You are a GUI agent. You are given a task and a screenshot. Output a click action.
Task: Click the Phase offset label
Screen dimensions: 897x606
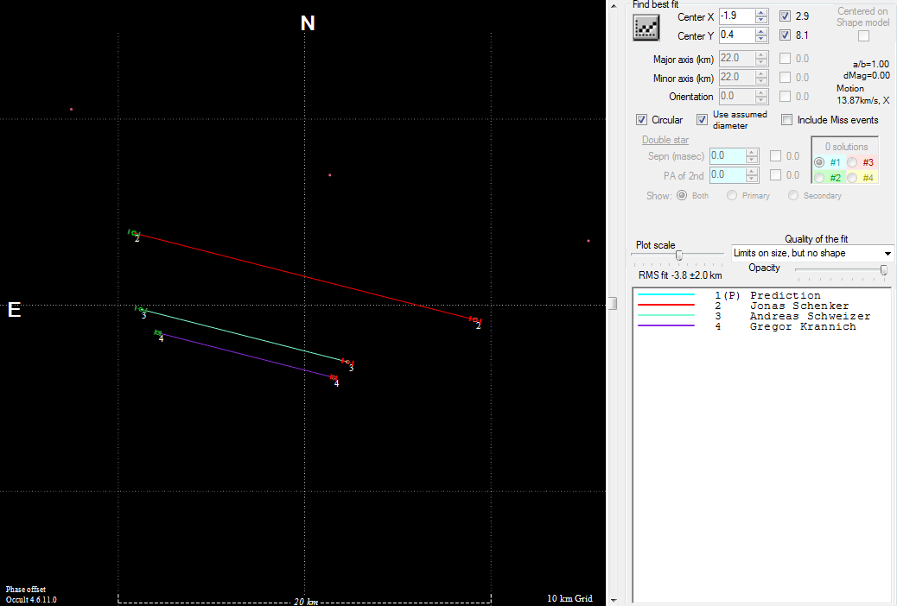coord(26,590)
